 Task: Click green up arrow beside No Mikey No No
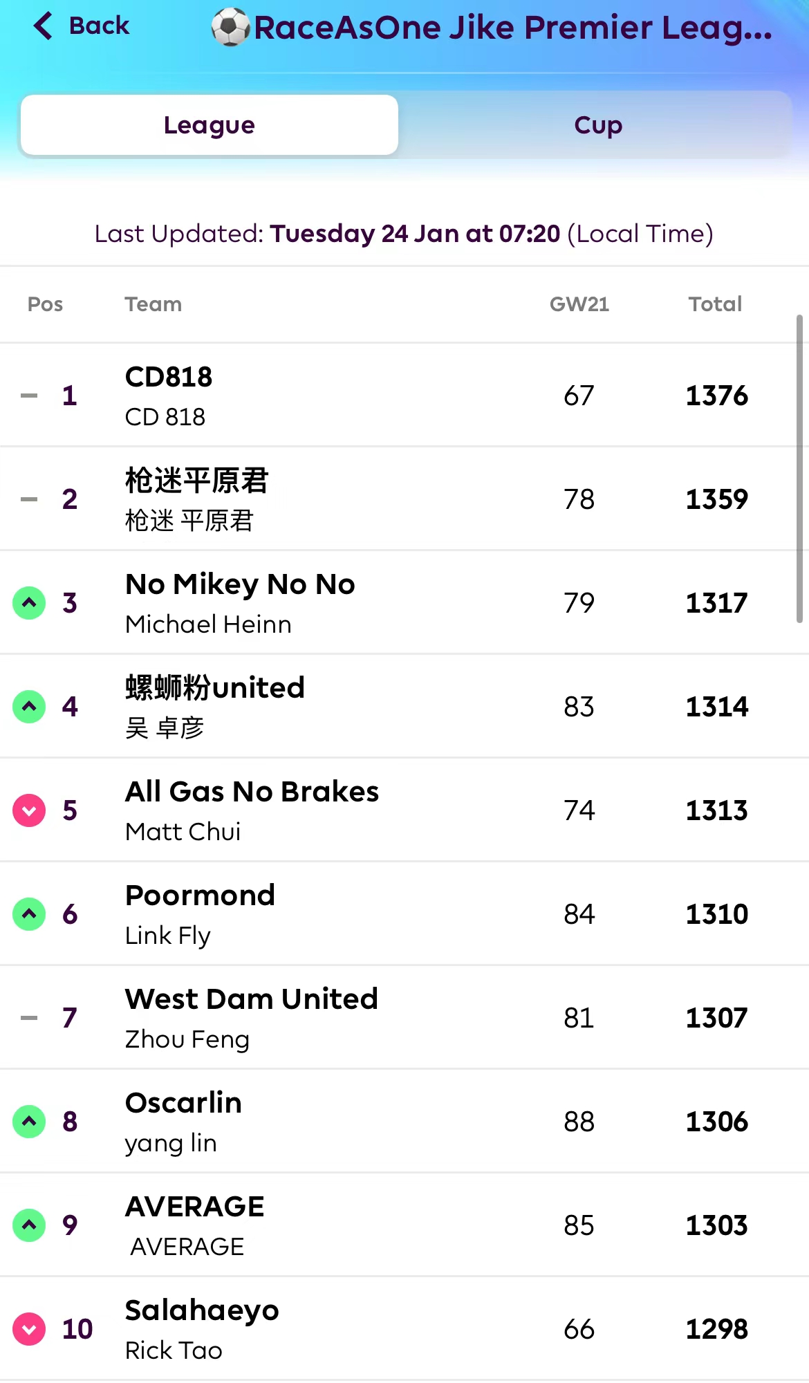pos(29,603)
